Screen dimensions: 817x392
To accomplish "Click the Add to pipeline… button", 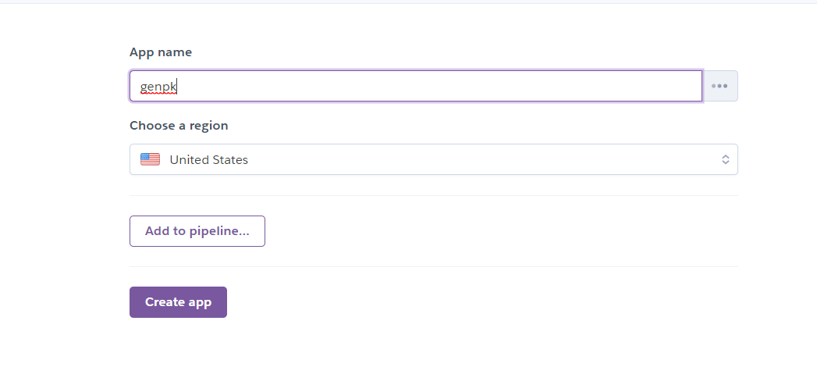I will [197, 231].
